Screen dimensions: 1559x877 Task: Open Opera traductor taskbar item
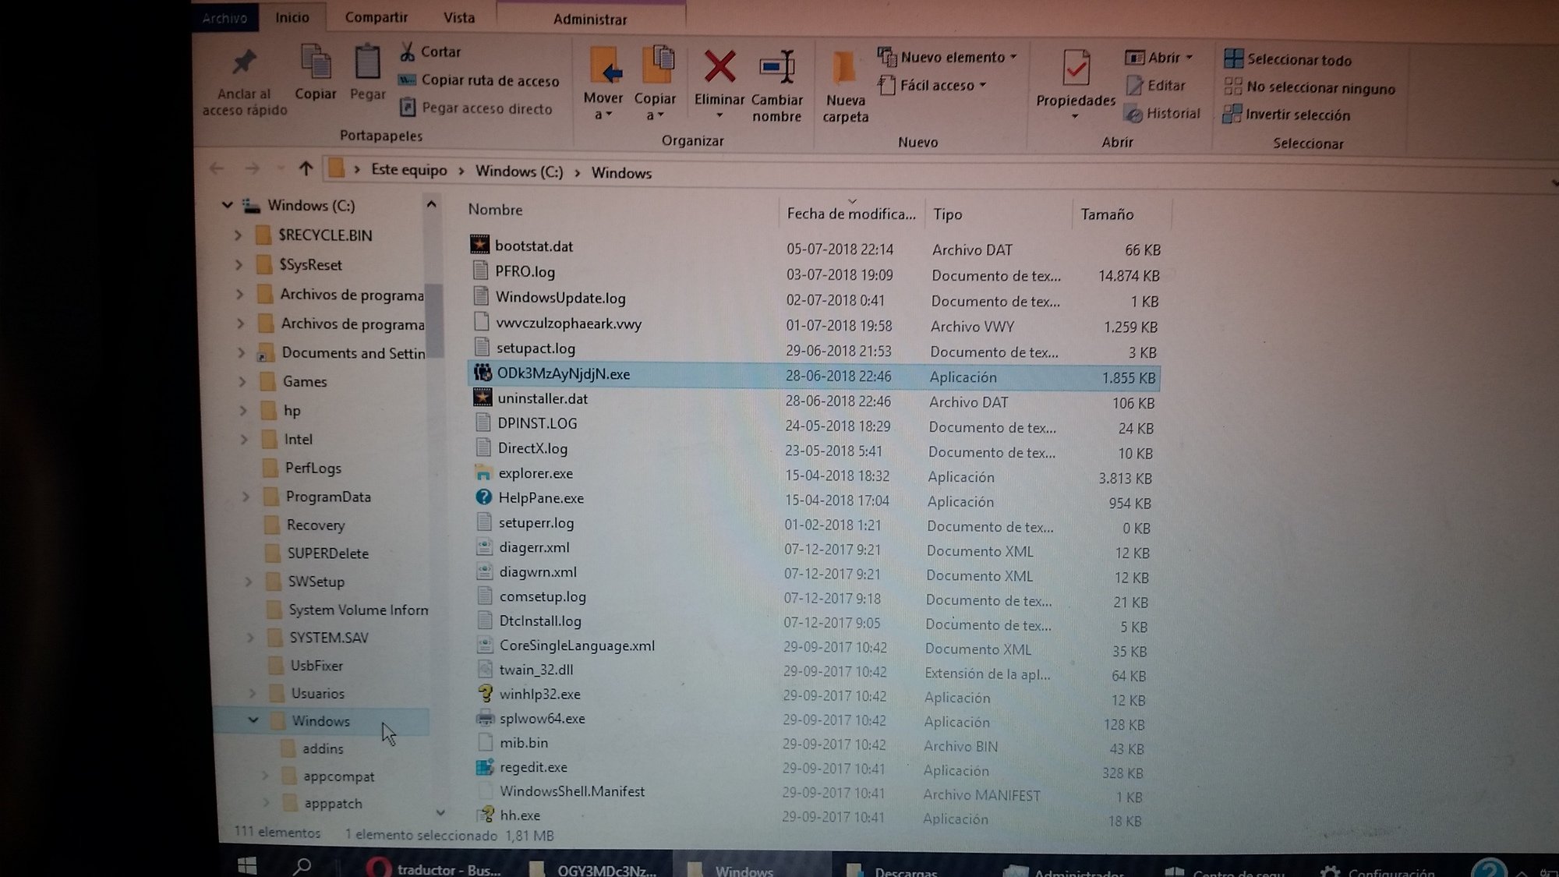(x=433, y=868)
